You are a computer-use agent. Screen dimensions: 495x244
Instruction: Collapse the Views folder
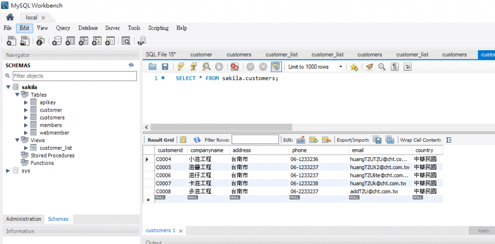click(x=17, y=140)
